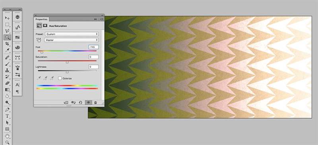
Task: Select the Blur tool
Action: (7, 96)
